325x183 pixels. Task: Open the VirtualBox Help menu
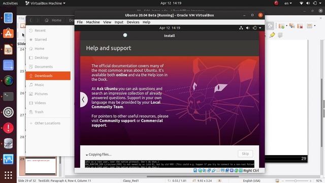tap(146, 22)
